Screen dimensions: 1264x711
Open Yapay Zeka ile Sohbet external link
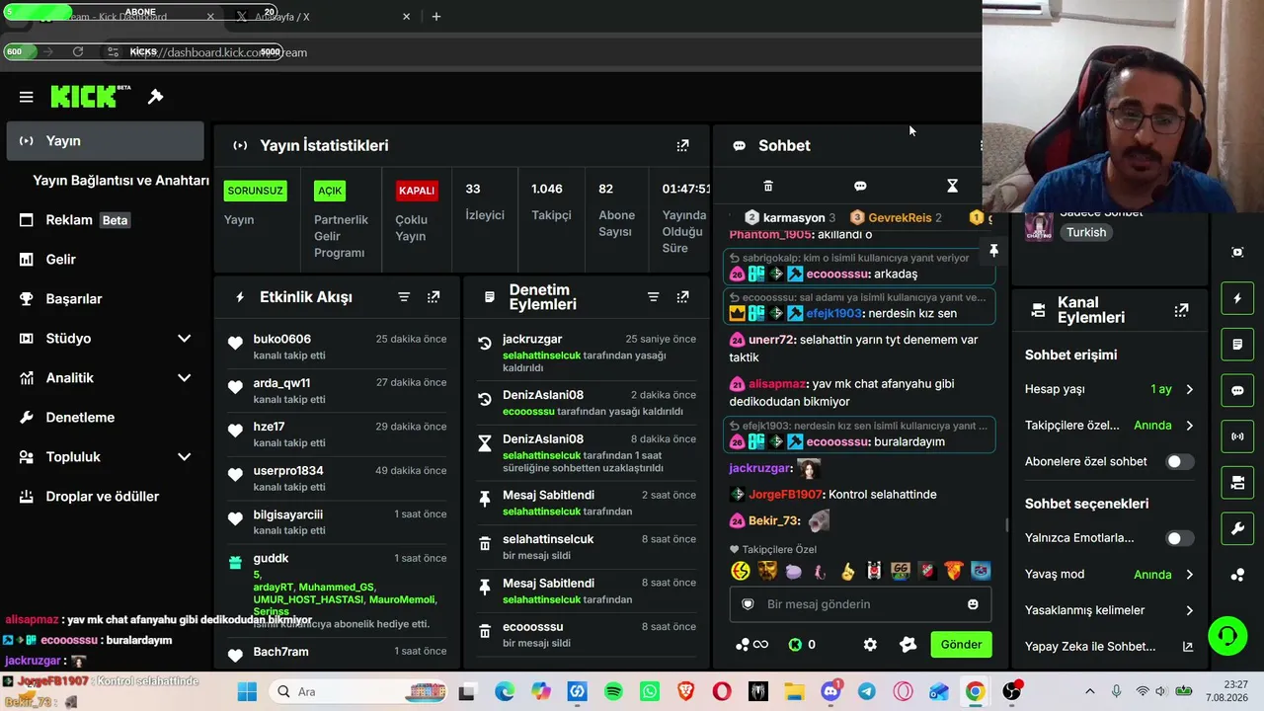tap(1188, 647)
